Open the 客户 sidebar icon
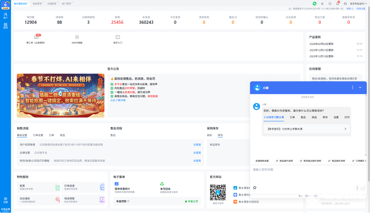This screenshot has height=213, width=370. tap(5, 16)
